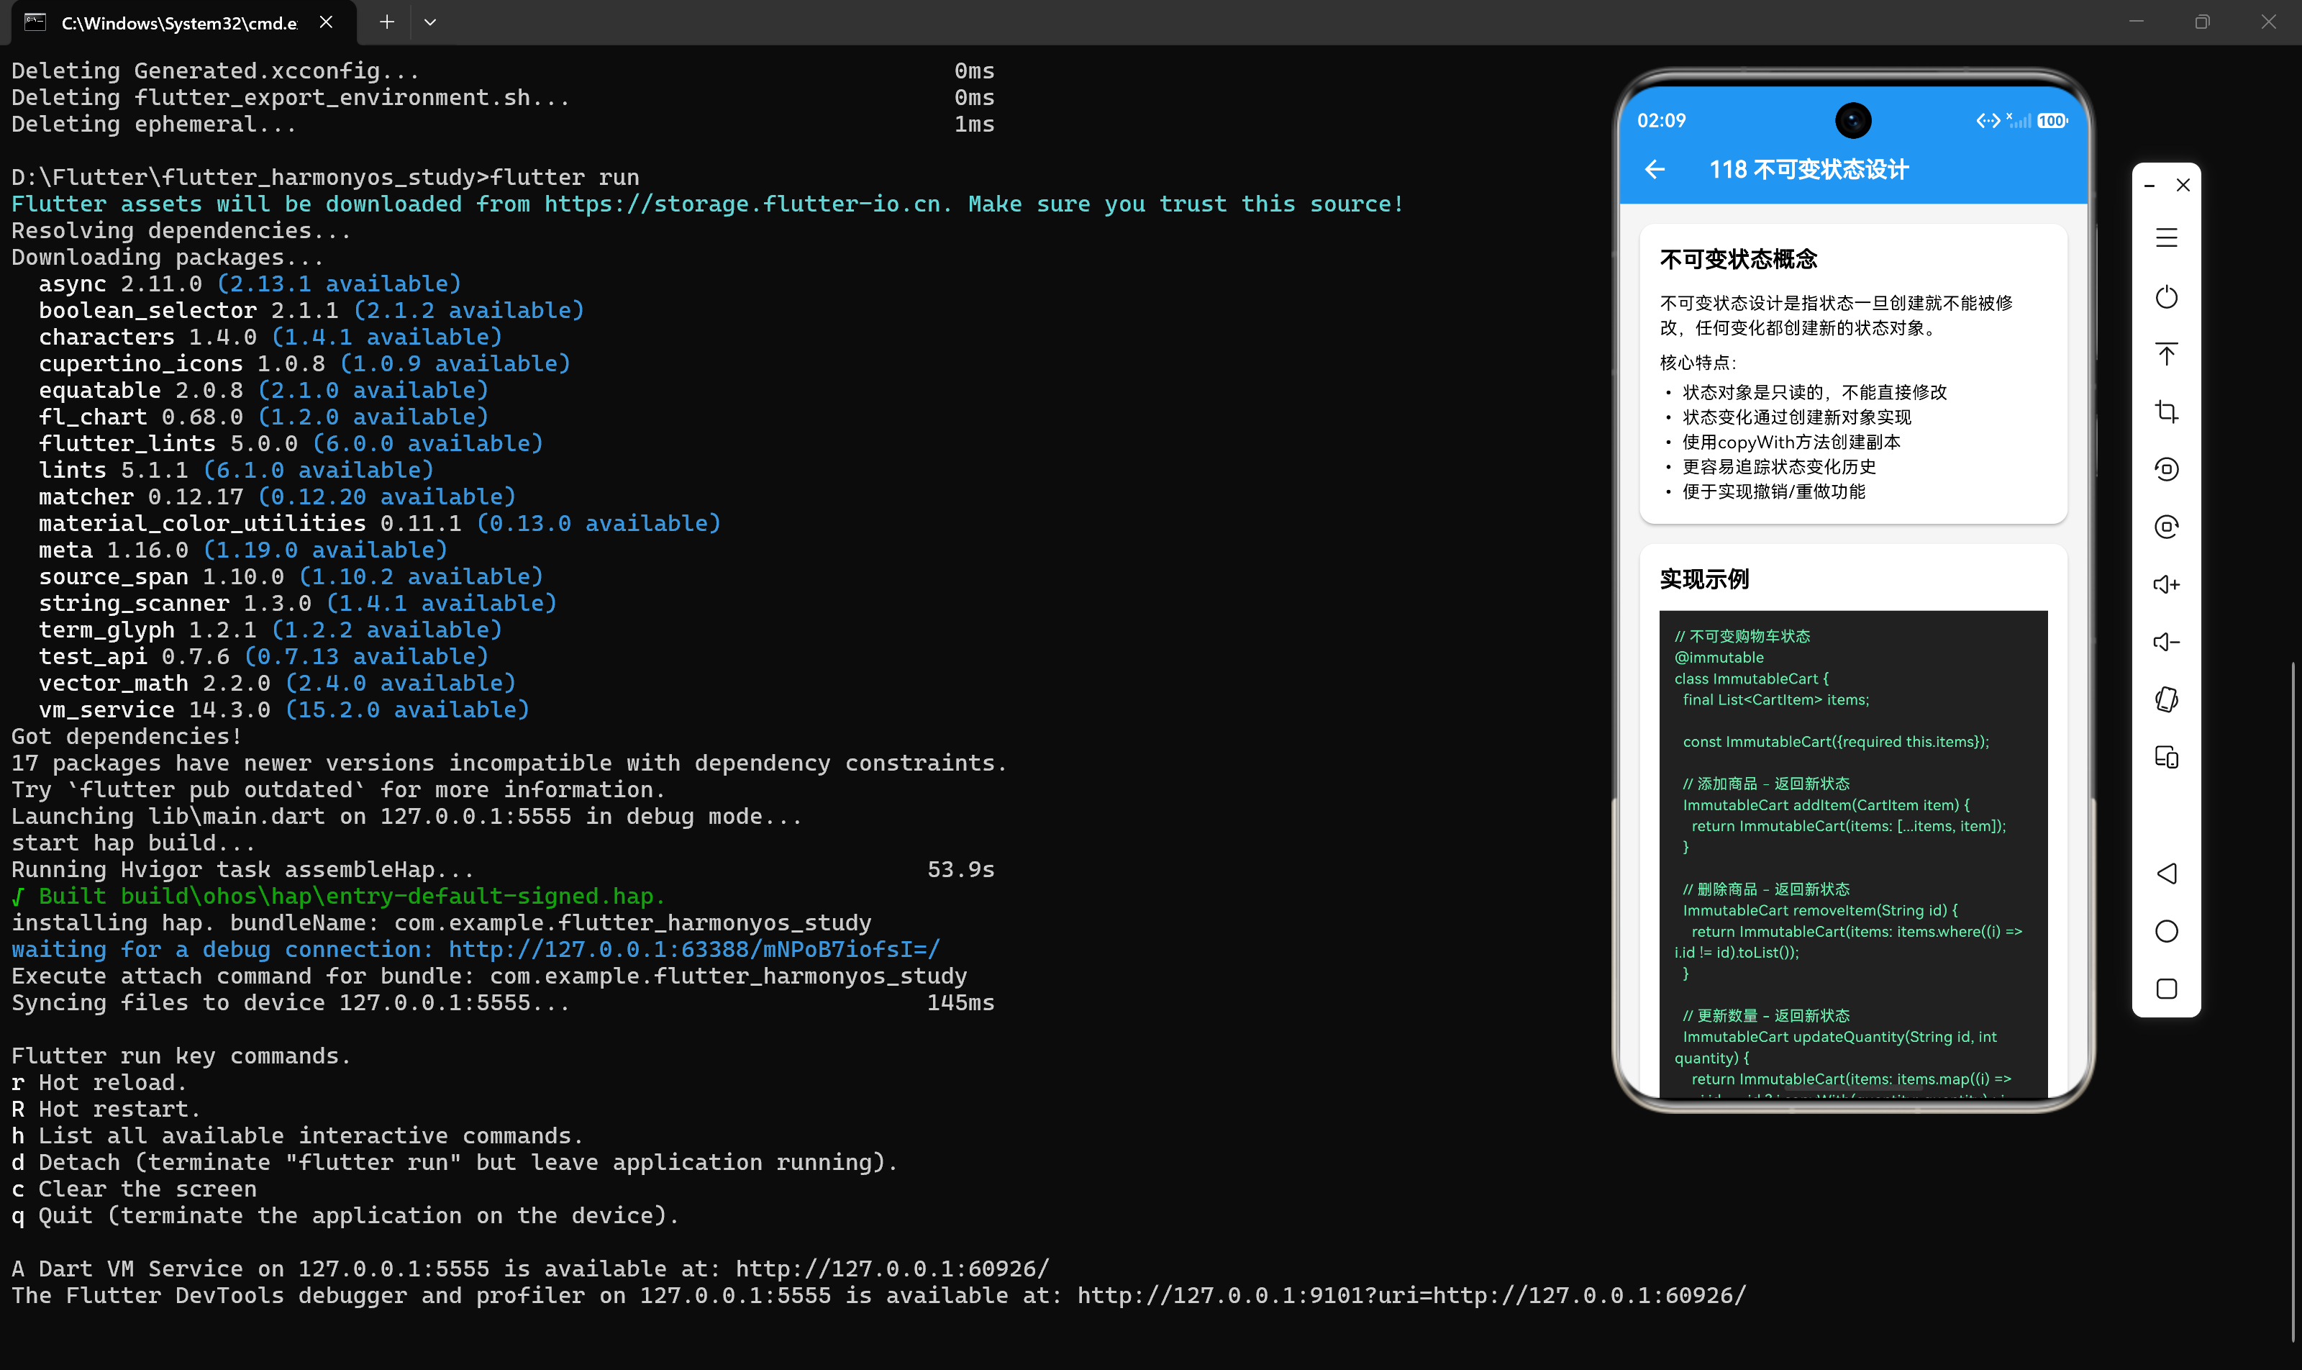Viewport: 2302px width, 1370px height.
Task: Close the emulator side toolbar panel
Action: tap(2183, 186)
